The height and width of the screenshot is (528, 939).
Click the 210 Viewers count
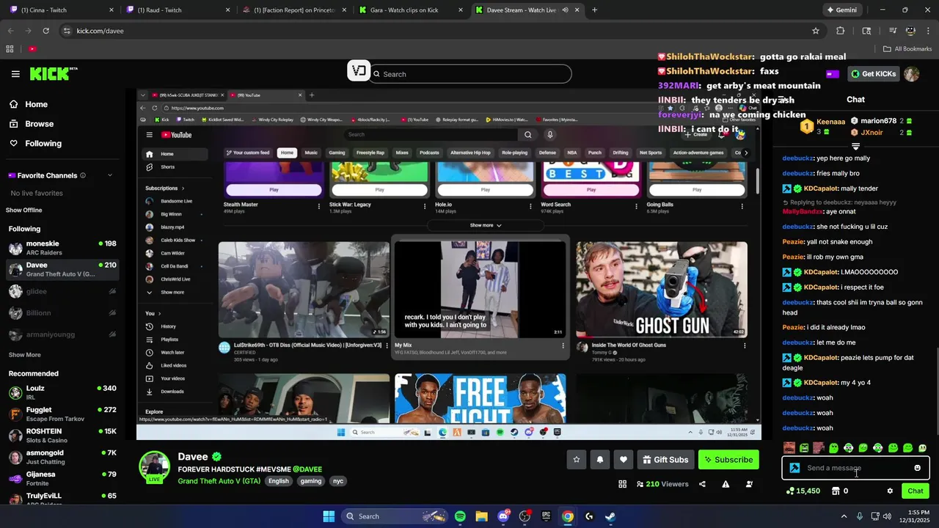[x=662, y=484]
